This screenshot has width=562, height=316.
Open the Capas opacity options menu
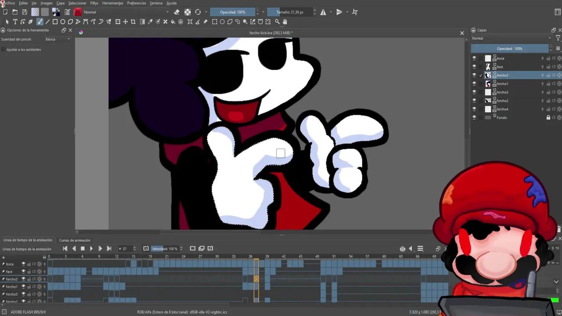(x=558, y=49)
